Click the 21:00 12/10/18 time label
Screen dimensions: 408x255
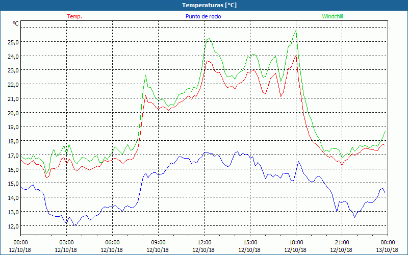pos(342,246)
